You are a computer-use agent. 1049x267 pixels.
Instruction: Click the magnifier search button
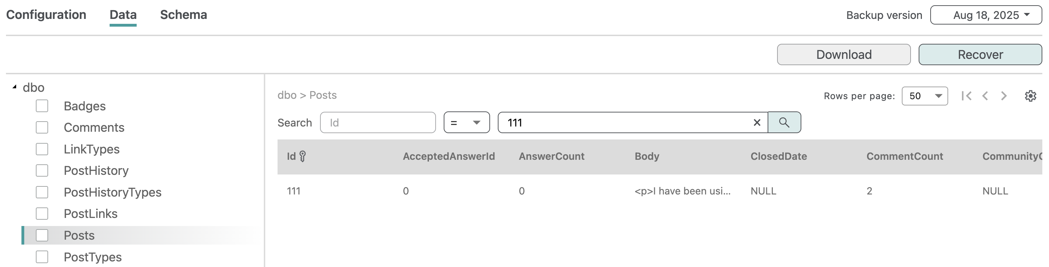coord(784,122)
